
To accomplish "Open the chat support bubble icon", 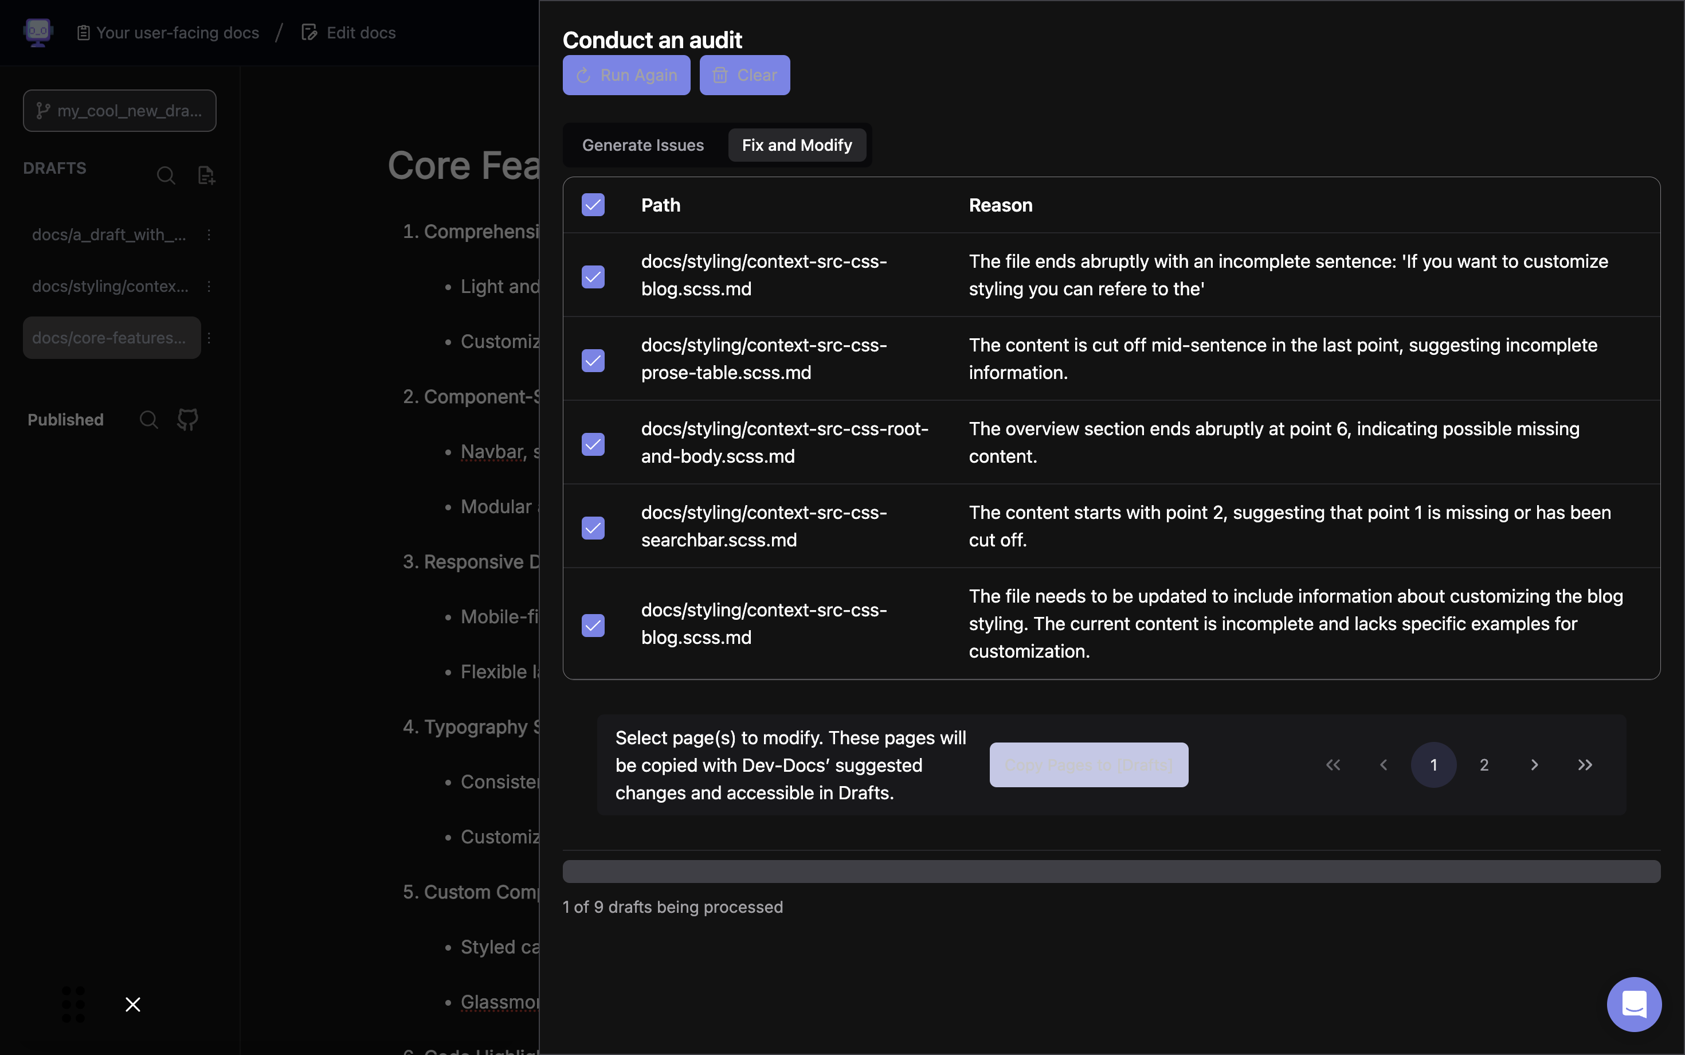I will [1633, 1004].
